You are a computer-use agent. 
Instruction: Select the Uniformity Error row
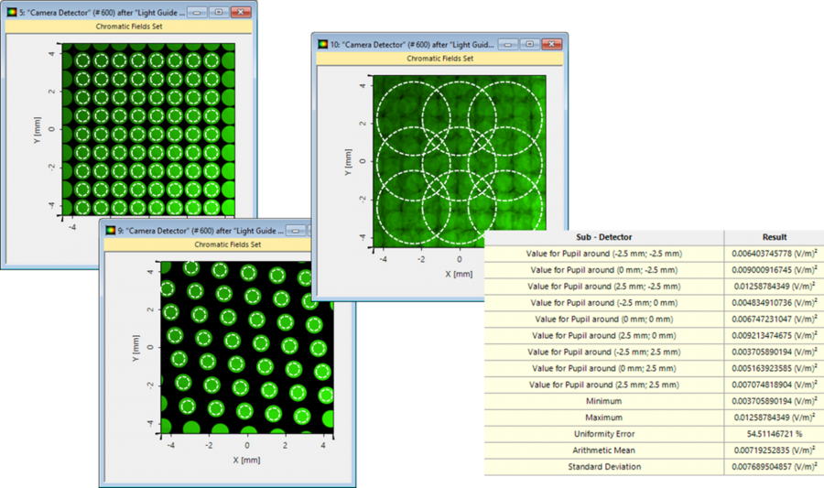click(x=603, y=434)
